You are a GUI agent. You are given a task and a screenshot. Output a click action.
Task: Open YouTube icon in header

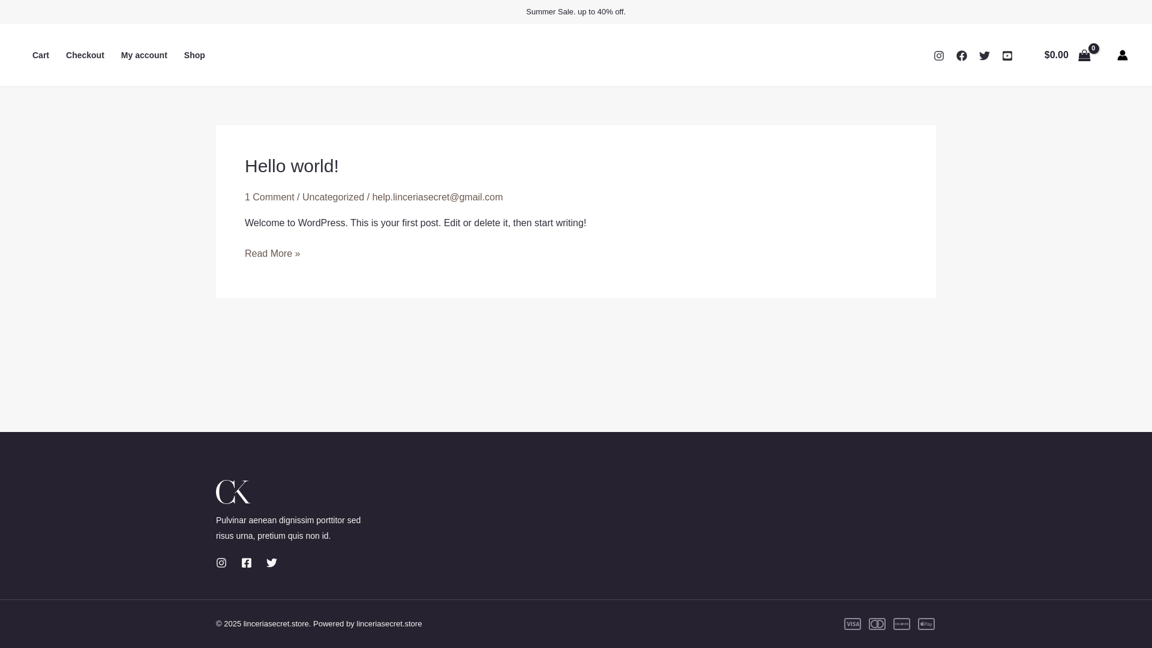click(1007, 56)
